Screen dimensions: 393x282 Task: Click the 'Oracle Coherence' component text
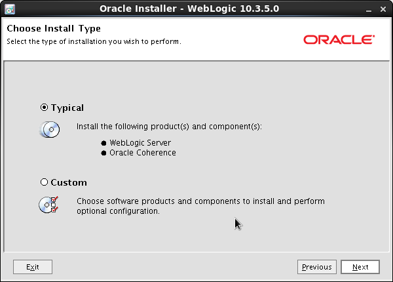tap(143, 153)
